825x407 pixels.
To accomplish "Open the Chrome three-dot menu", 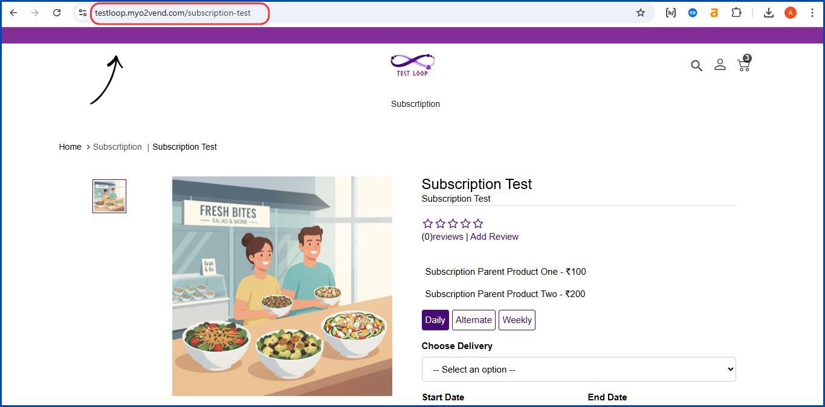I will pos(812,12).
